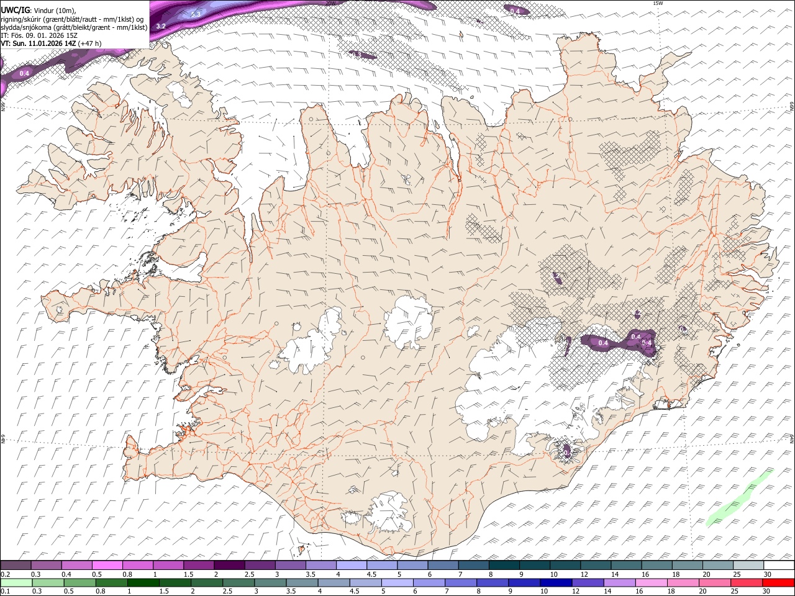
Task: Click the '3.2' value label on the purple band
Action: click(160, 26)
